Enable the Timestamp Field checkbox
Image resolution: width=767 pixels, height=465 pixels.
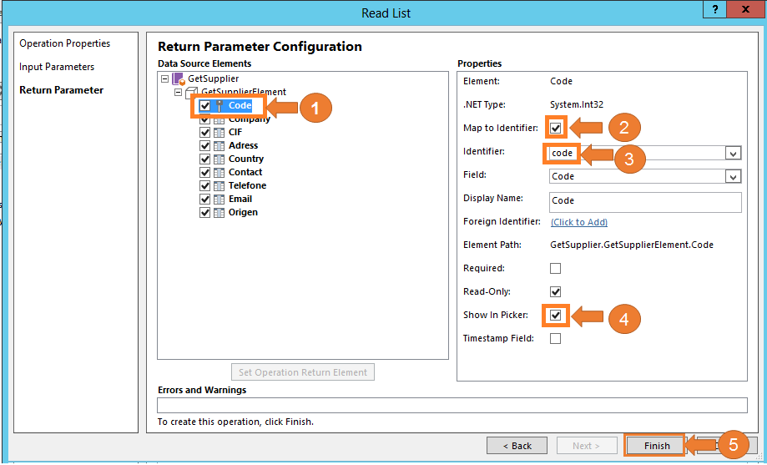[556, 338]
